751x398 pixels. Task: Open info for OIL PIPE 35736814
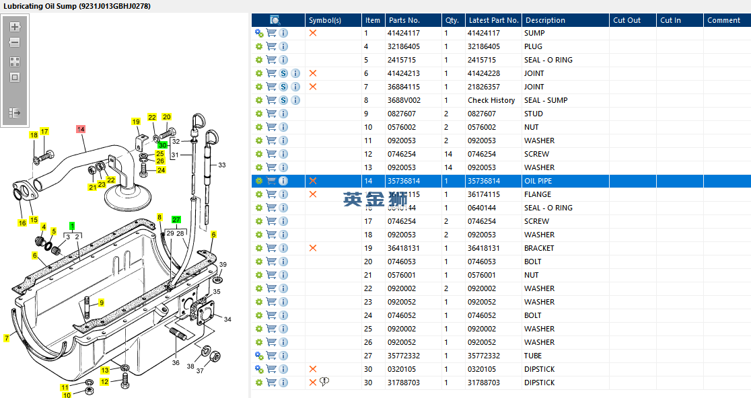pos(283,181)
